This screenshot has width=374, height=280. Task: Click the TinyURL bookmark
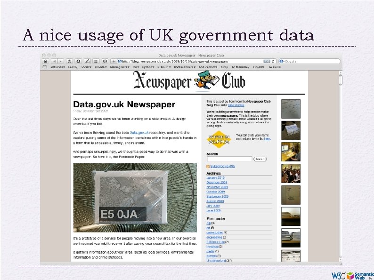tap(259, 67)
